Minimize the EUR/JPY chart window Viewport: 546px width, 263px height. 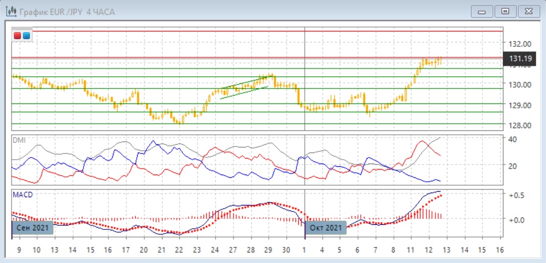(x=483, y=11)
